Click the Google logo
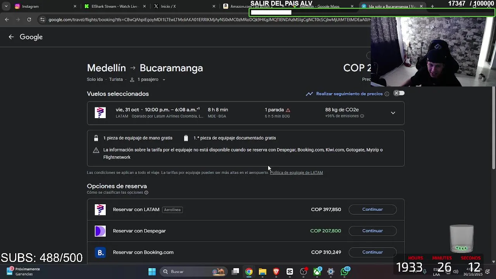Screen dimensions: 496x279 tap(31, 37)
